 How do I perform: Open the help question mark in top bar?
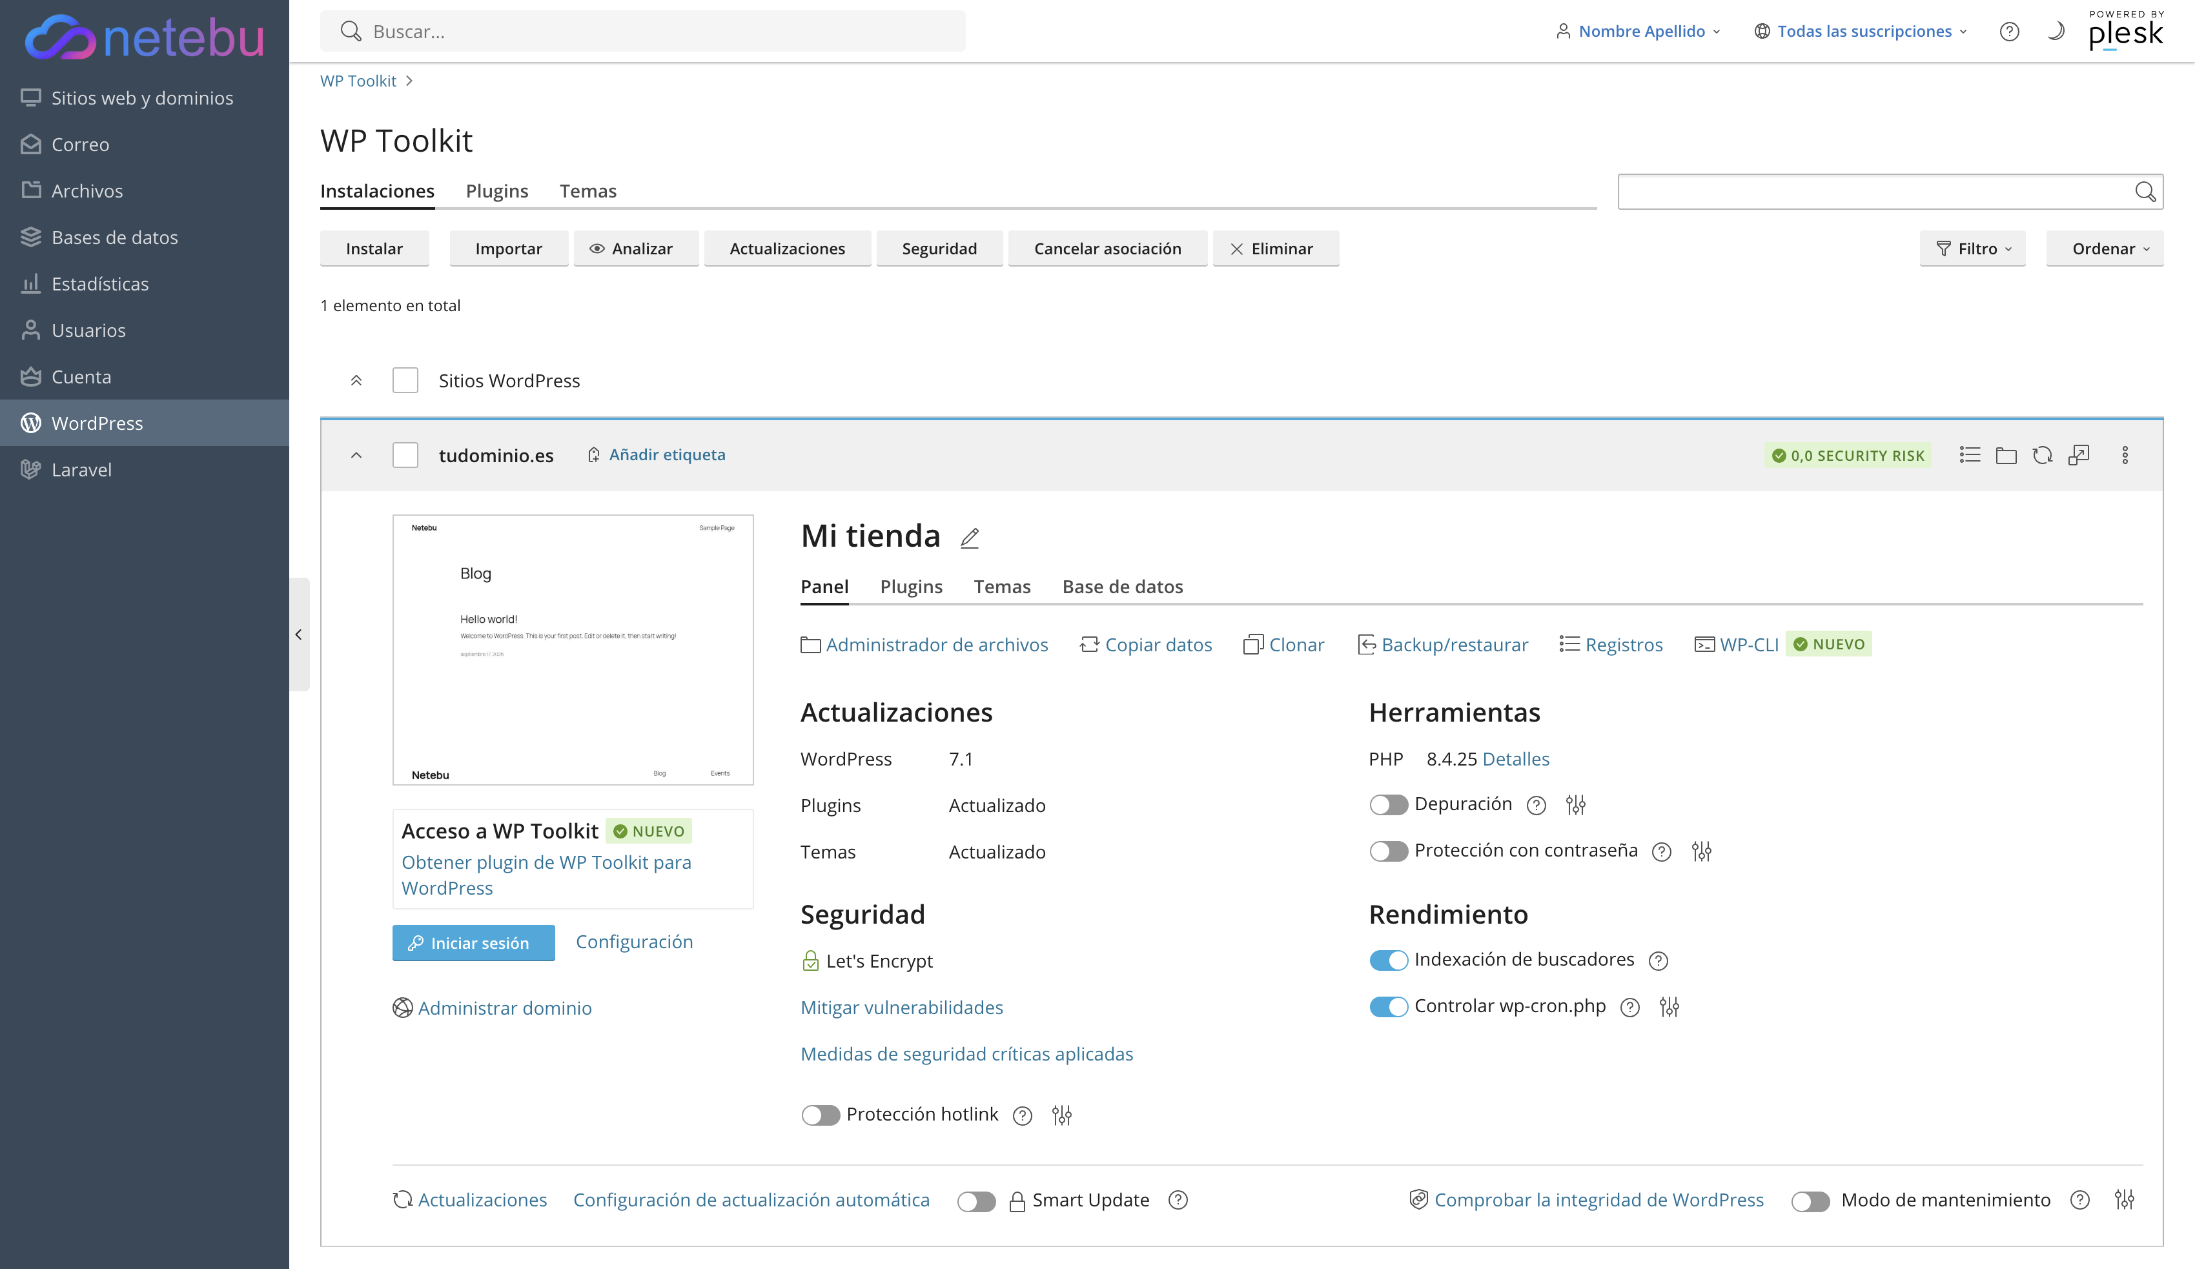2008,32
